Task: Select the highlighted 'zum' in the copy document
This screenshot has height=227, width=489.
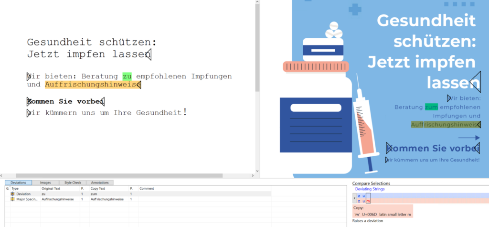Action: 431,107
